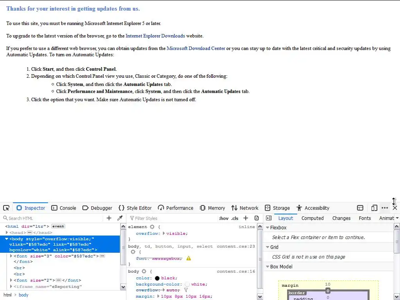Click highlighter icon under body, td, button selector

133,252
